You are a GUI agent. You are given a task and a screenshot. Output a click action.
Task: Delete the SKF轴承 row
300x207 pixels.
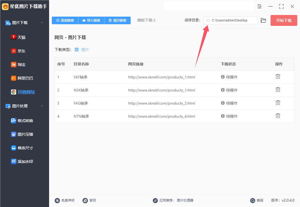tap(278, 77)
